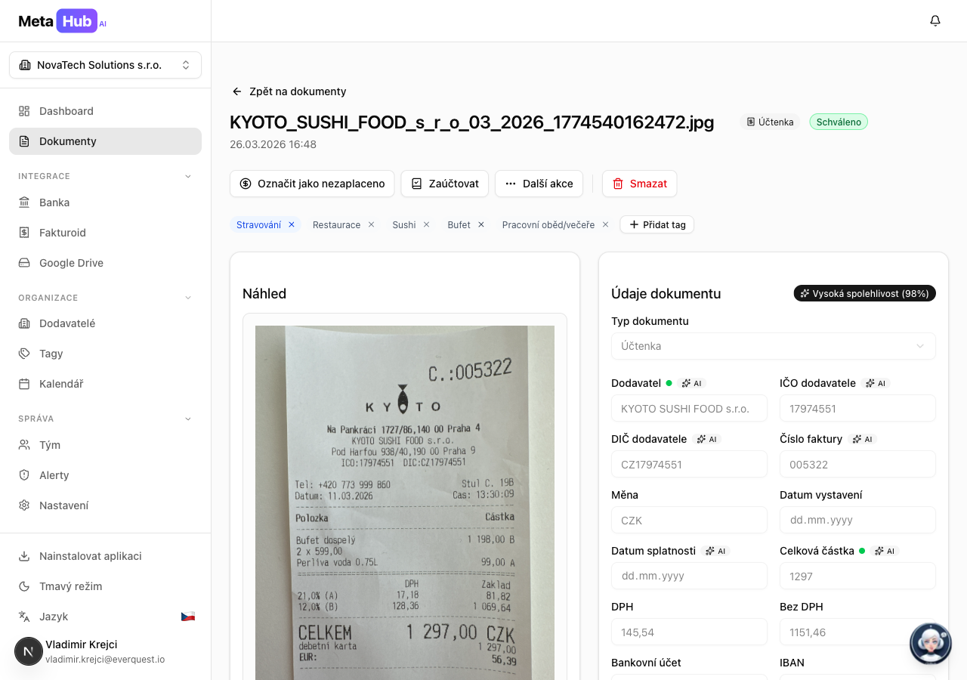Open Dodavatelé via its building icon
This screenshot has height=680, width=967.
pyautogui.click(x=23, y=323)
